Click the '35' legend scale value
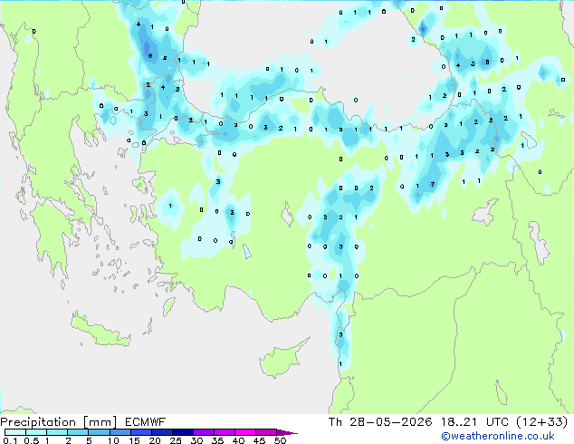This screenshot has height=444, width=574. coord(217,440)
